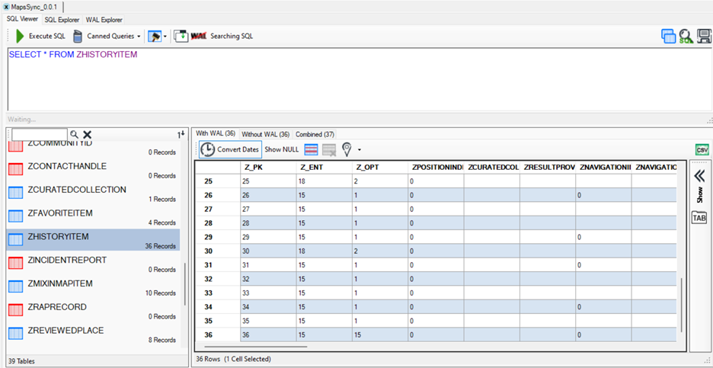Click the map location pin icon

347,149
